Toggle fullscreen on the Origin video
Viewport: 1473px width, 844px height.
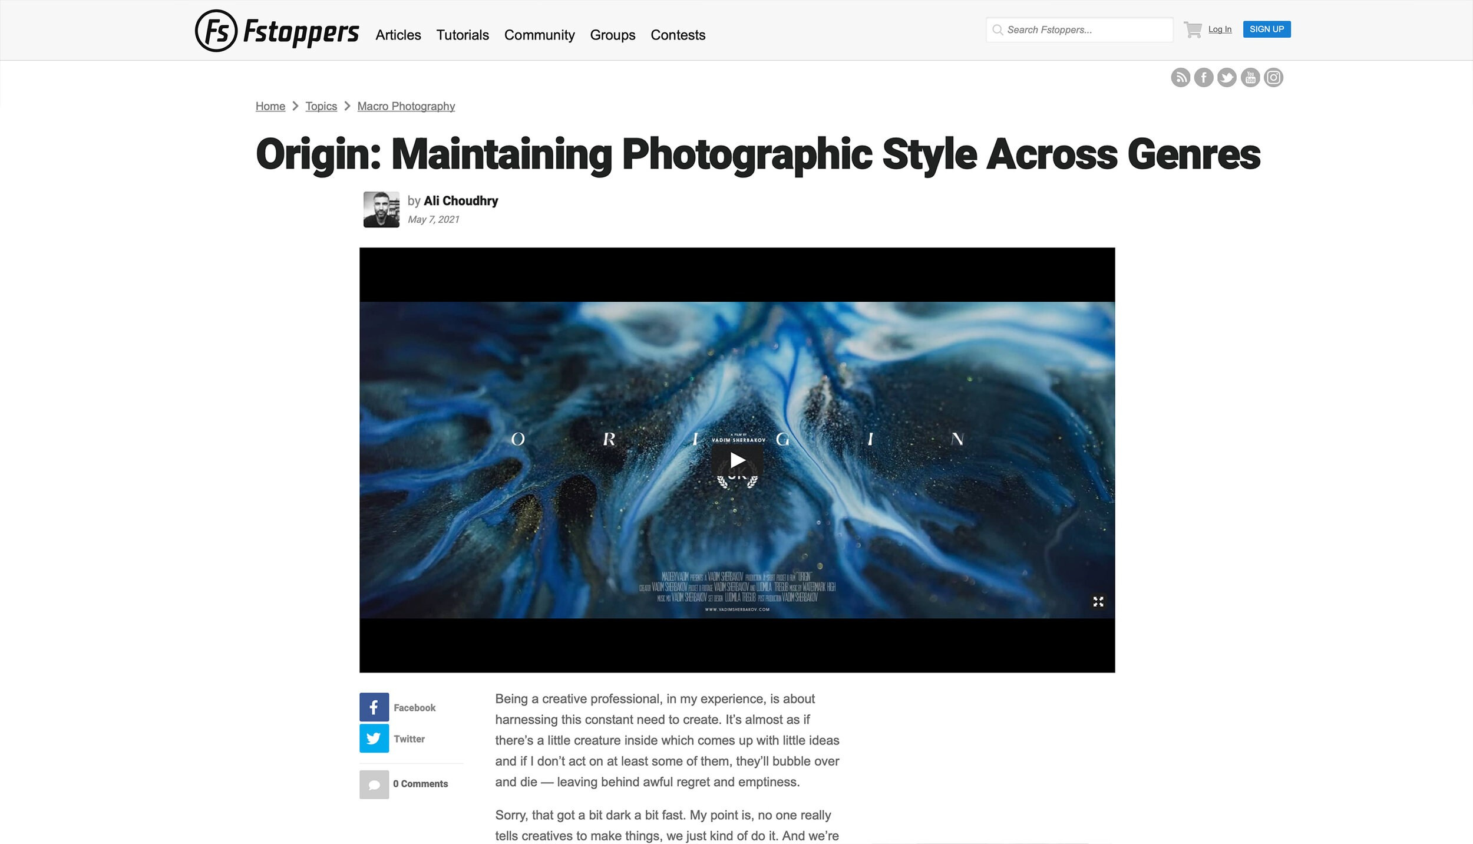1098,602
